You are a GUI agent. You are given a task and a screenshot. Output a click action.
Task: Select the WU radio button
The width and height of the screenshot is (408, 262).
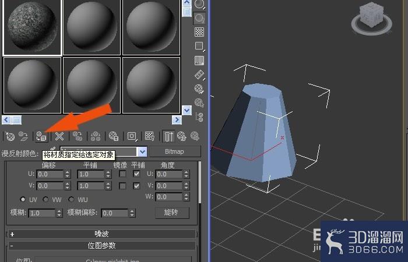[71, 199]
